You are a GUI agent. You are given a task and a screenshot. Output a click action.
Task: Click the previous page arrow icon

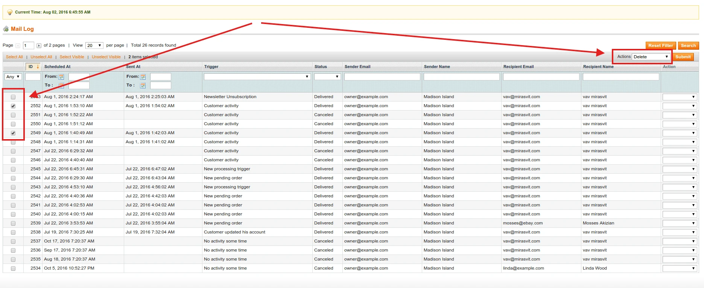pyautogui.click(x=18, y=45)
